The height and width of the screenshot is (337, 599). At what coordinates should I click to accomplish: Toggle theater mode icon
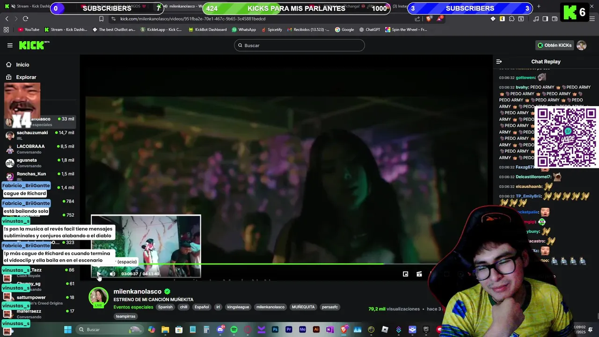tap(419, 274)
